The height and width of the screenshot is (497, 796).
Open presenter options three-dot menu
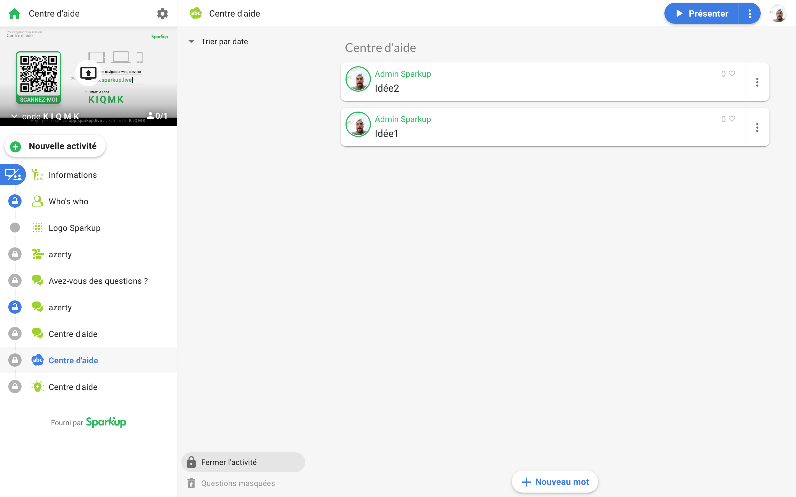750,14
